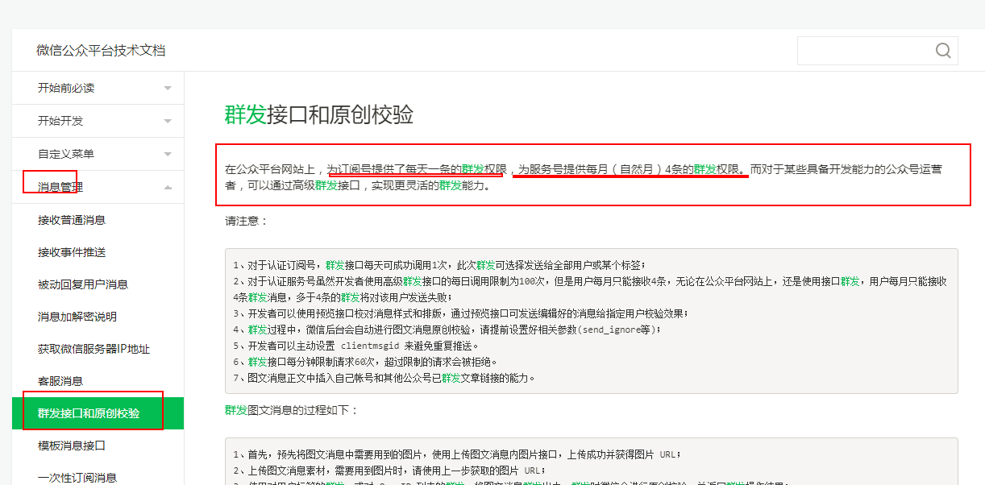The width and height of the screenshot is (985, 485).
Task: Open the 接收普通消息 page
Action: click(72, 220)
